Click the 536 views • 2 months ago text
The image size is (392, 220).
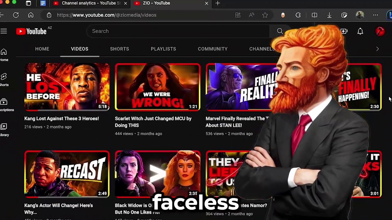229,134
